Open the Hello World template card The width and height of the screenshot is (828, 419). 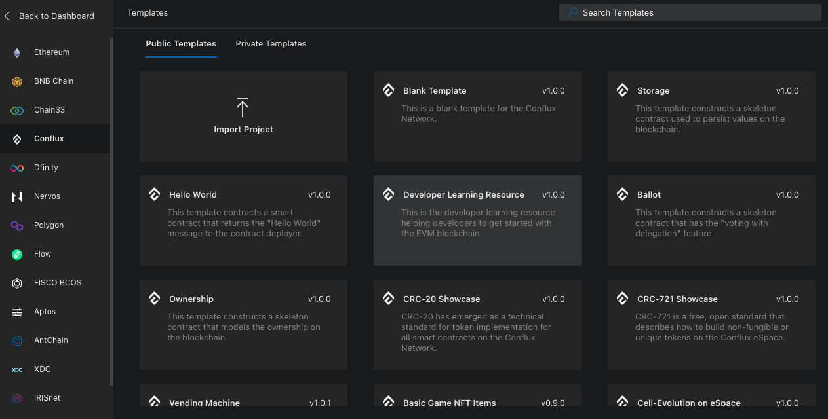tap(243, 220)
